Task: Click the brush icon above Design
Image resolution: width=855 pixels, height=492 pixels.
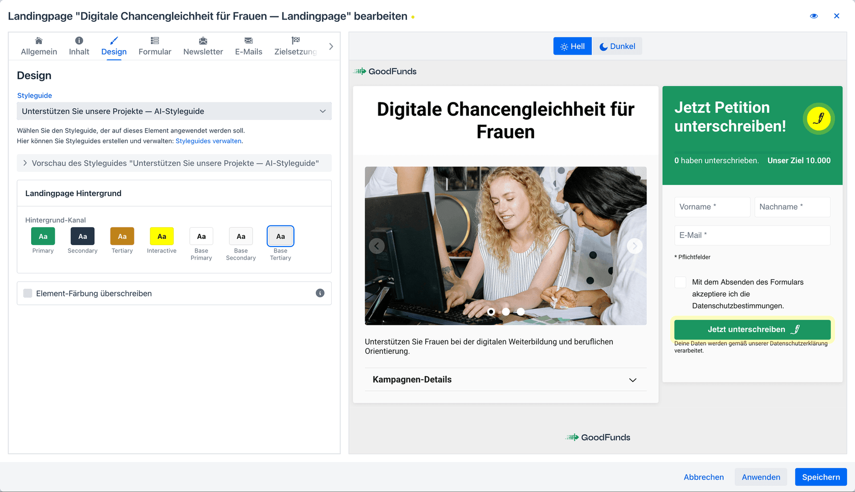Action: 114,40
